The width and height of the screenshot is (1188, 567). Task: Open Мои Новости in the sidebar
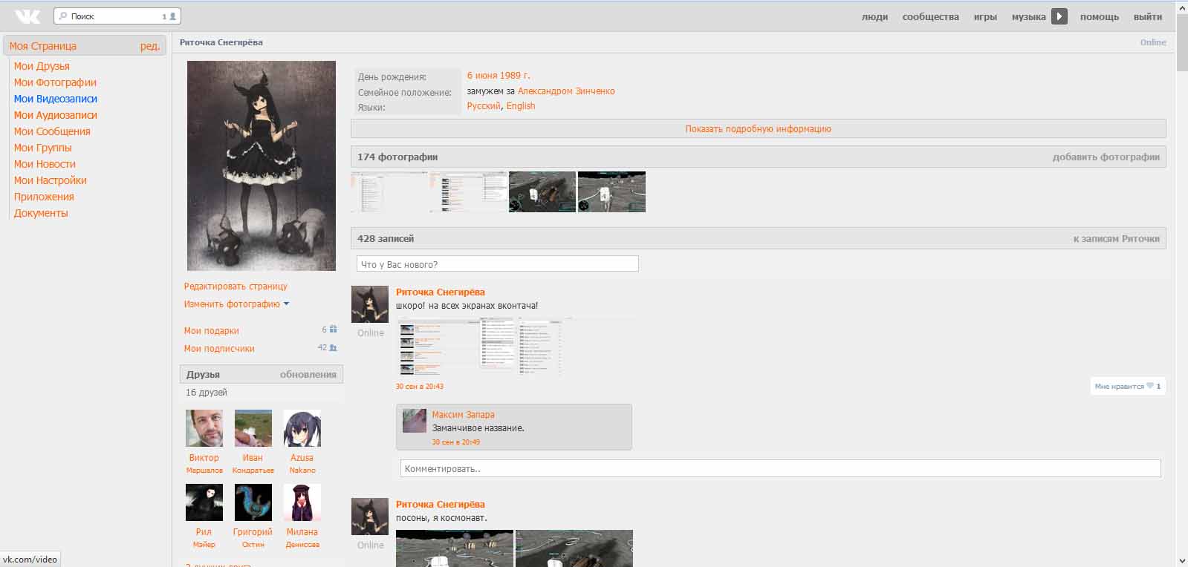point(45,164)
